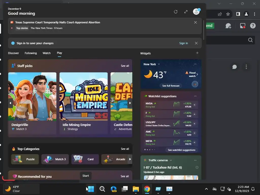Select the Arcade category
This screenshot has width=260, height=195.
tap(115, 159)
